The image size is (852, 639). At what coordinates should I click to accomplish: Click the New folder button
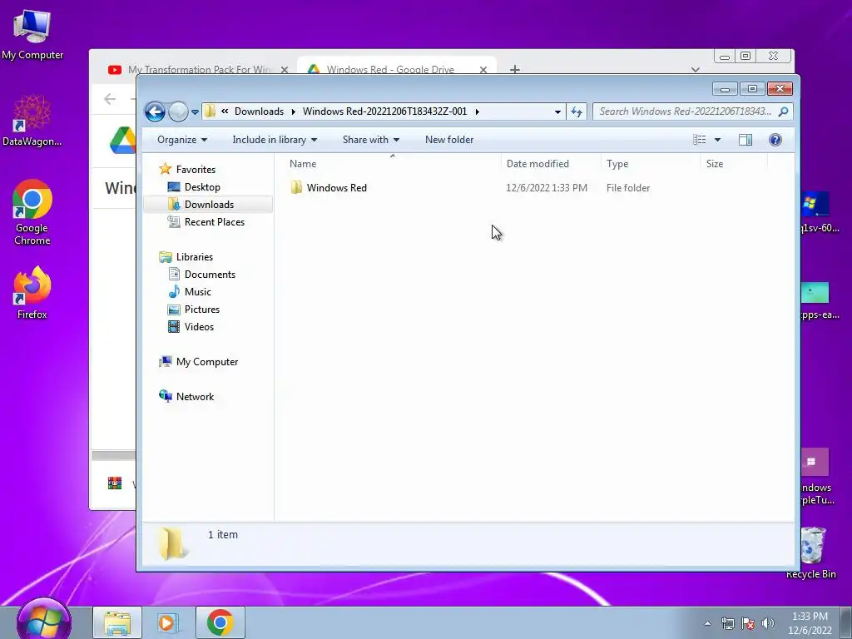[x=449, y=140]
